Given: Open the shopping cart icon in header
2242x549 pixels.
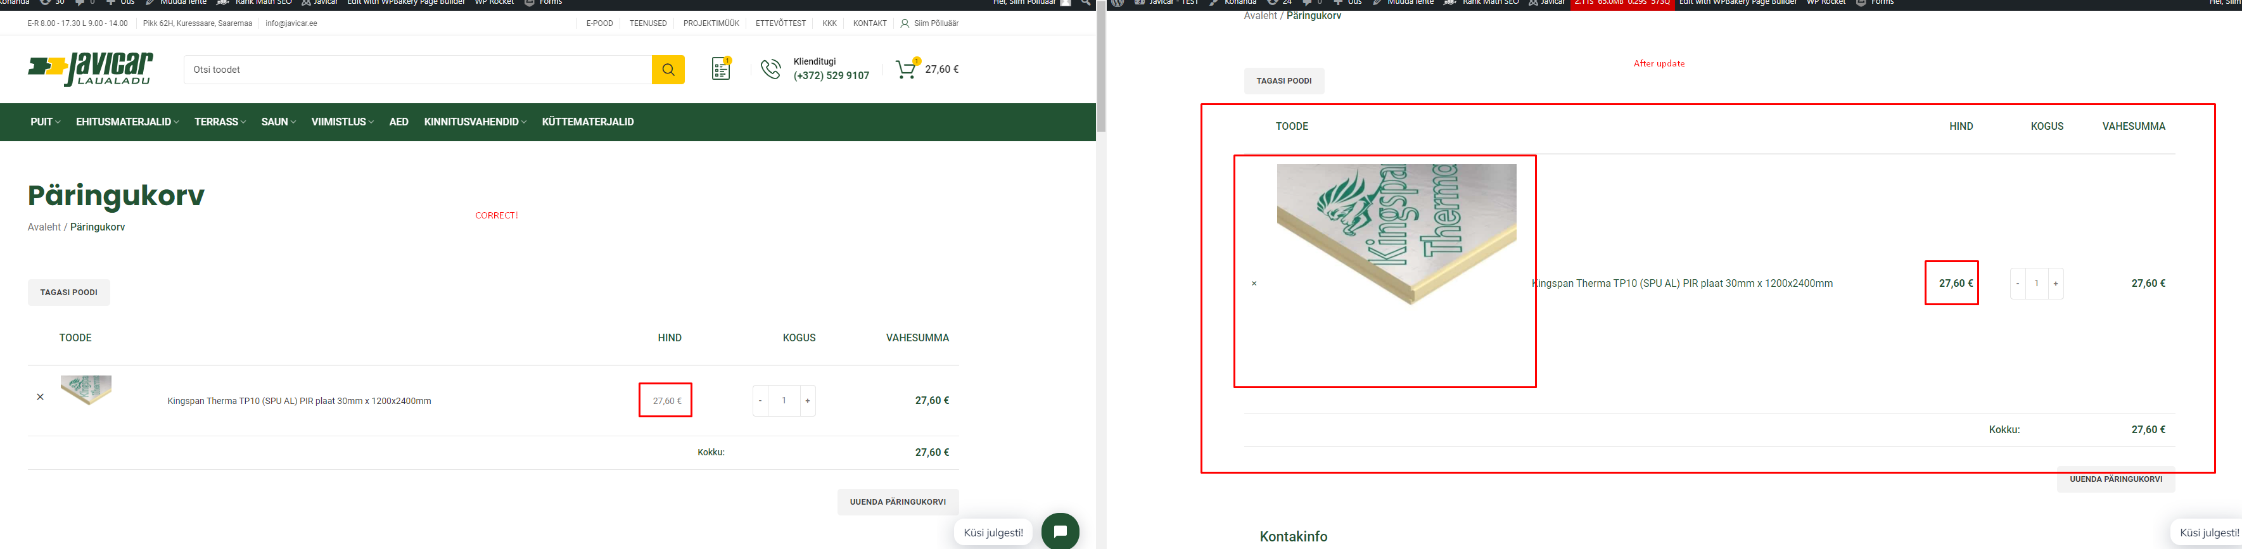Looking at the screenshot, I should click(907, 69).
